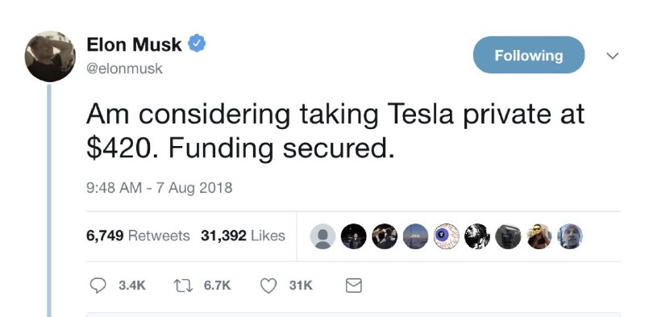Viewport: 645px width, 317px height.
Task: Click the sunglasses man avatar liker
Action: 539,236
